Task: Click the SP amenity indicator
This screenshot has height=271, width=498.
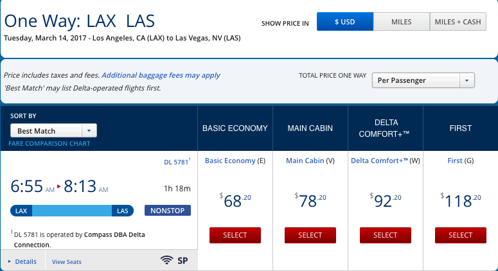Action: pyautogui.click(x=182, y=261)
